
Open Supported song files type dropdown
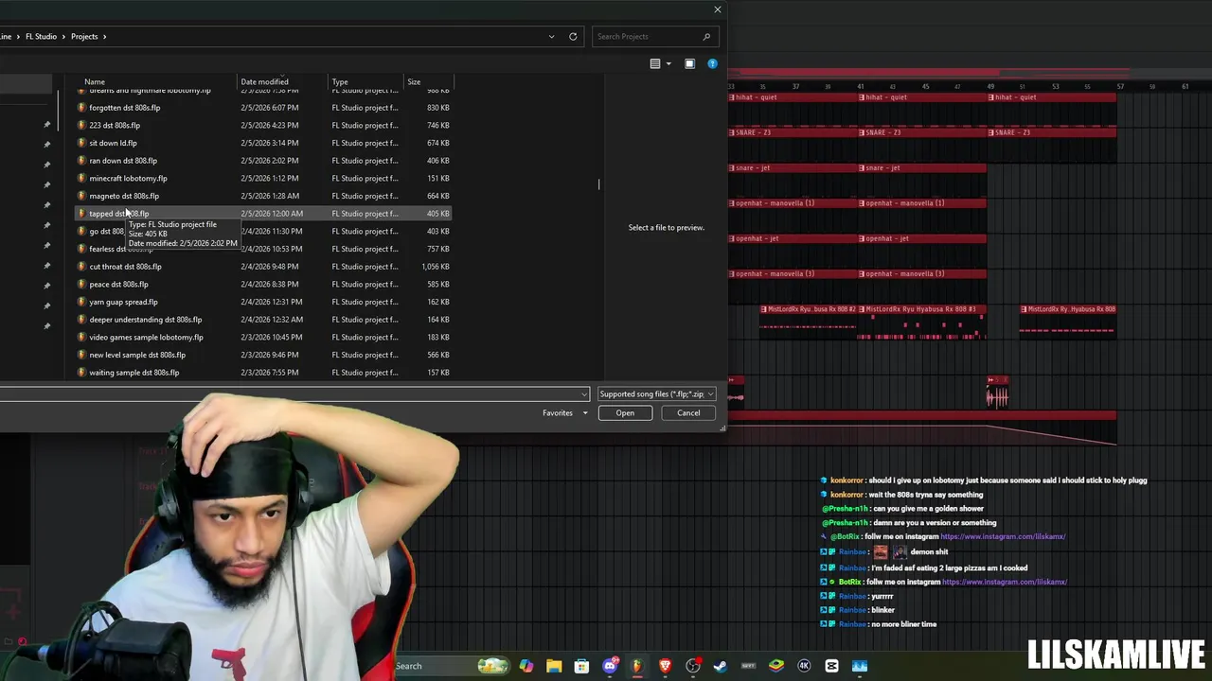tap(656, 393)
